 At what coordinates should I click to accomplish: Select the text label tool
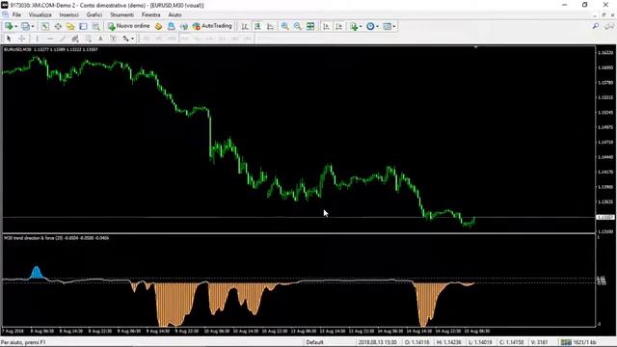pyautogui.click(x=114, y=39)
